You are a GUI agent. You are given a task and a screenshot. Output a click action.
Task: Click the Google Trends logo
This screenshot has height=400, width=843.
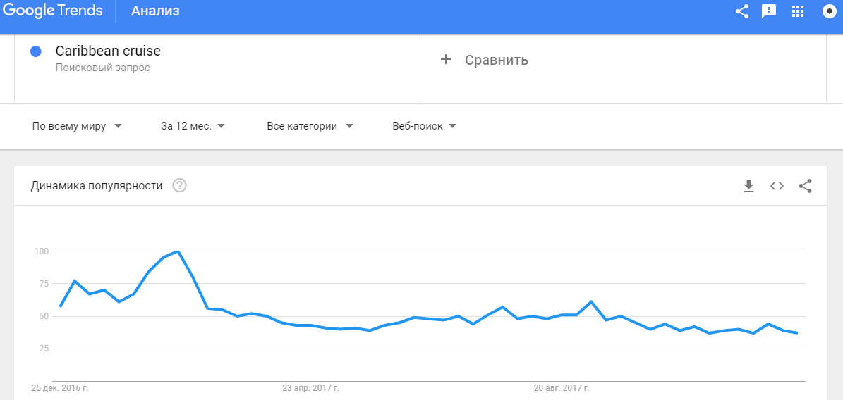(x=53, y=11)
